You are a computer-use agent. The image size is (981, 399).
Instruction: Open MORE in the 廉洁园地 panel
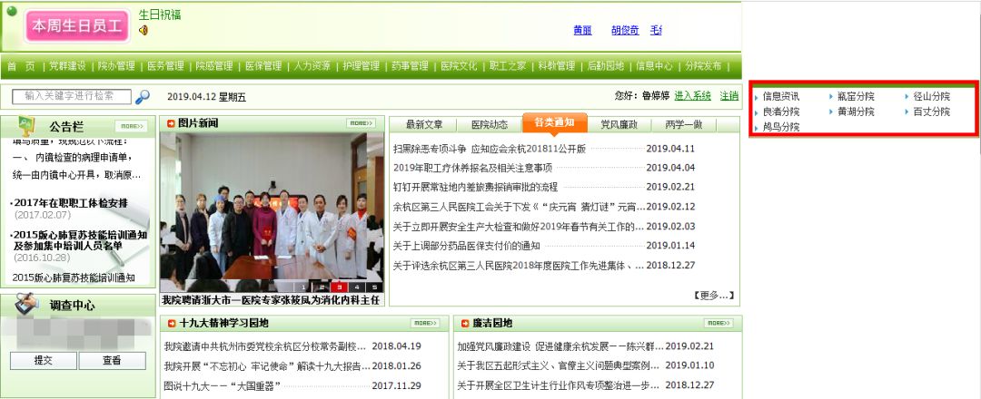[718, 323]
